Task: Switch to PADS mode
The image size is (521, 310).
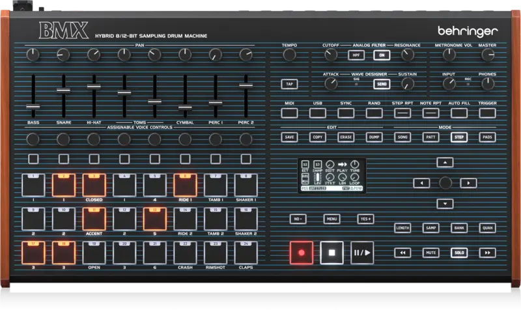Action: (x=487, y=137)
